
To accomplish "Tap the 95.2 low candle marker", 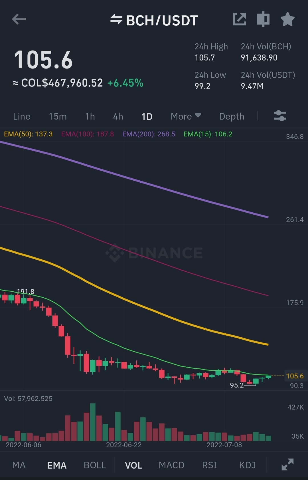I will (x=237, y=385).
